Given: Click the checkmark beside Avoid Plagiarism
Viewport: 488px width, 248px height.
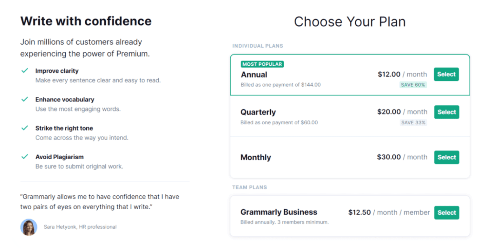Looking at the screenshot, I should click(25, 156).
